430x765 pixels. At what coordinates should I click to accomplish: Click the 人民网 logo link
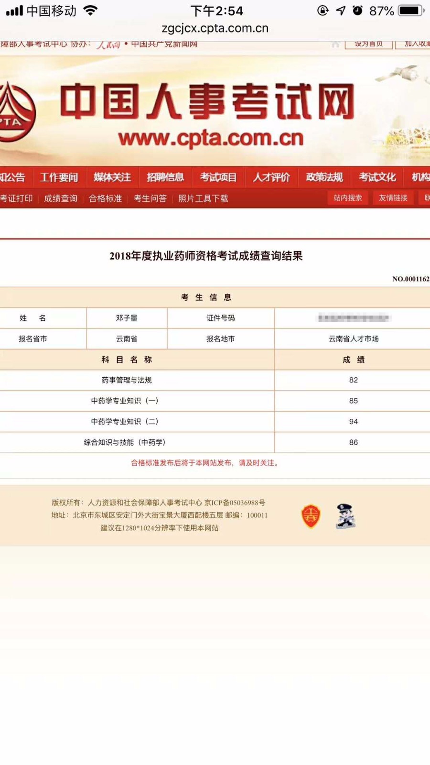[108, 45]
